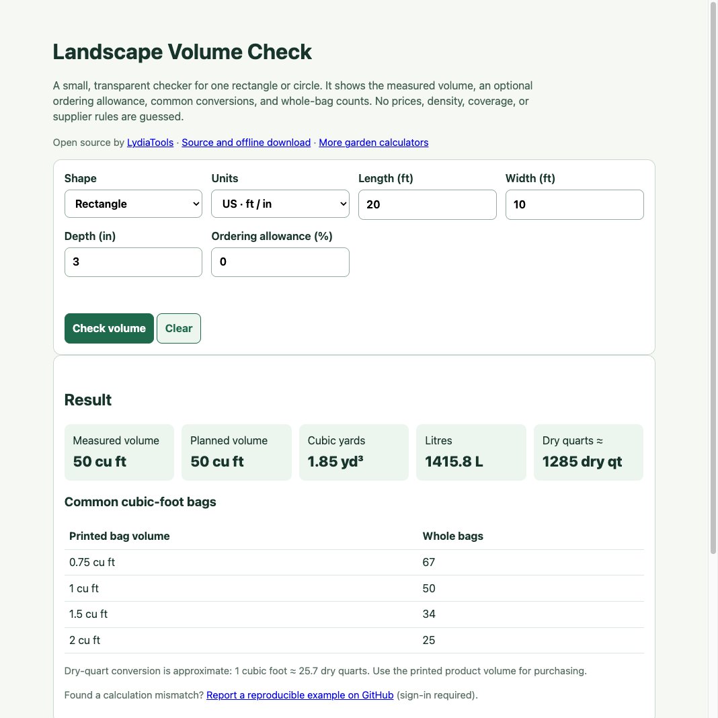Open the Units dropdown showing US ft/in
This screenshot has width=718, height=718.
(280, 204)
